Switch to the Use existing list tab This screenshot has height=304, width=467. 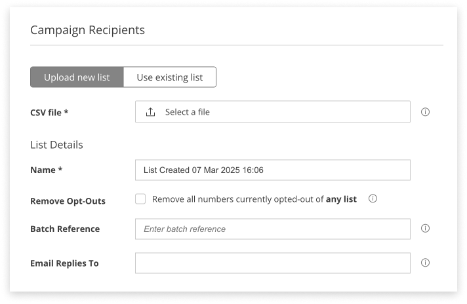tap(170, 77)
